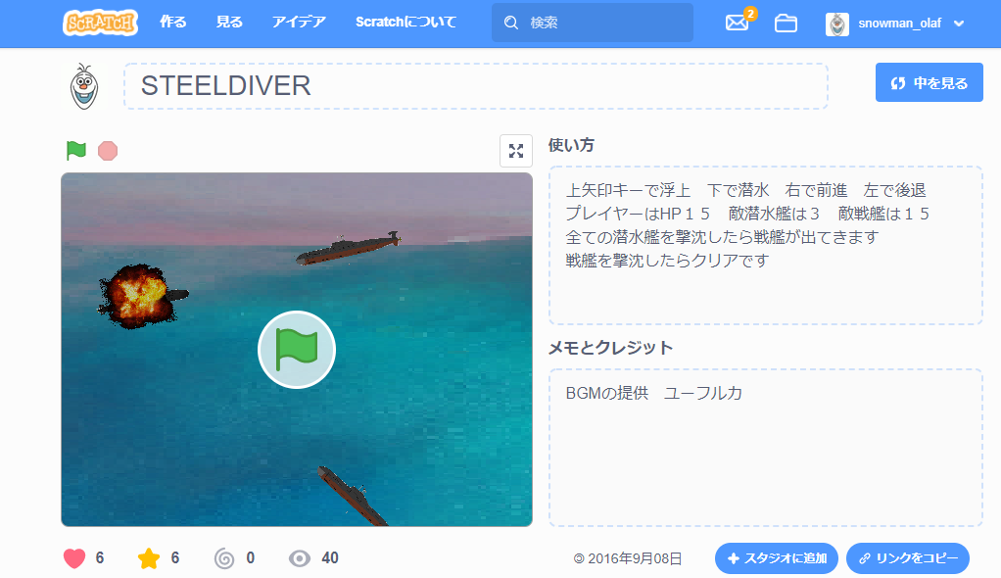Click the notification badge showing 2
The height and width of the screenshot is (578, 1001).
pyautogui.click(x=750, y=14)
